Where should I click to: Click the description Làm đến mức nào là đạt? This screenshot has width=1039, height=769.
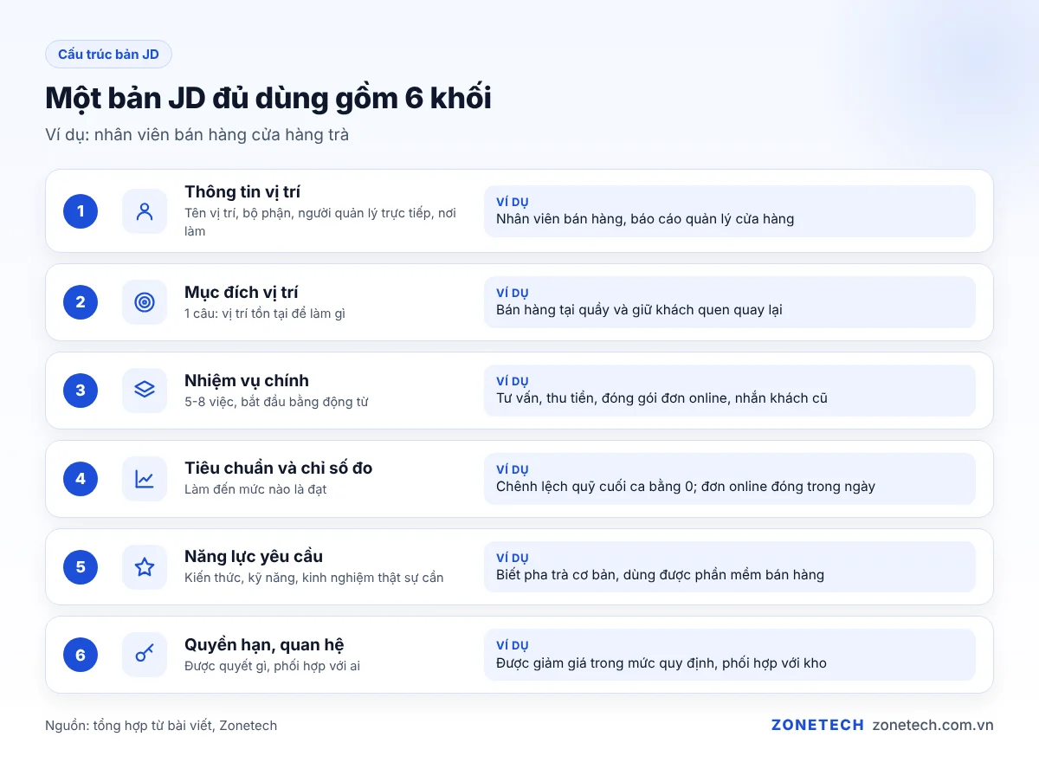(255, 489)
